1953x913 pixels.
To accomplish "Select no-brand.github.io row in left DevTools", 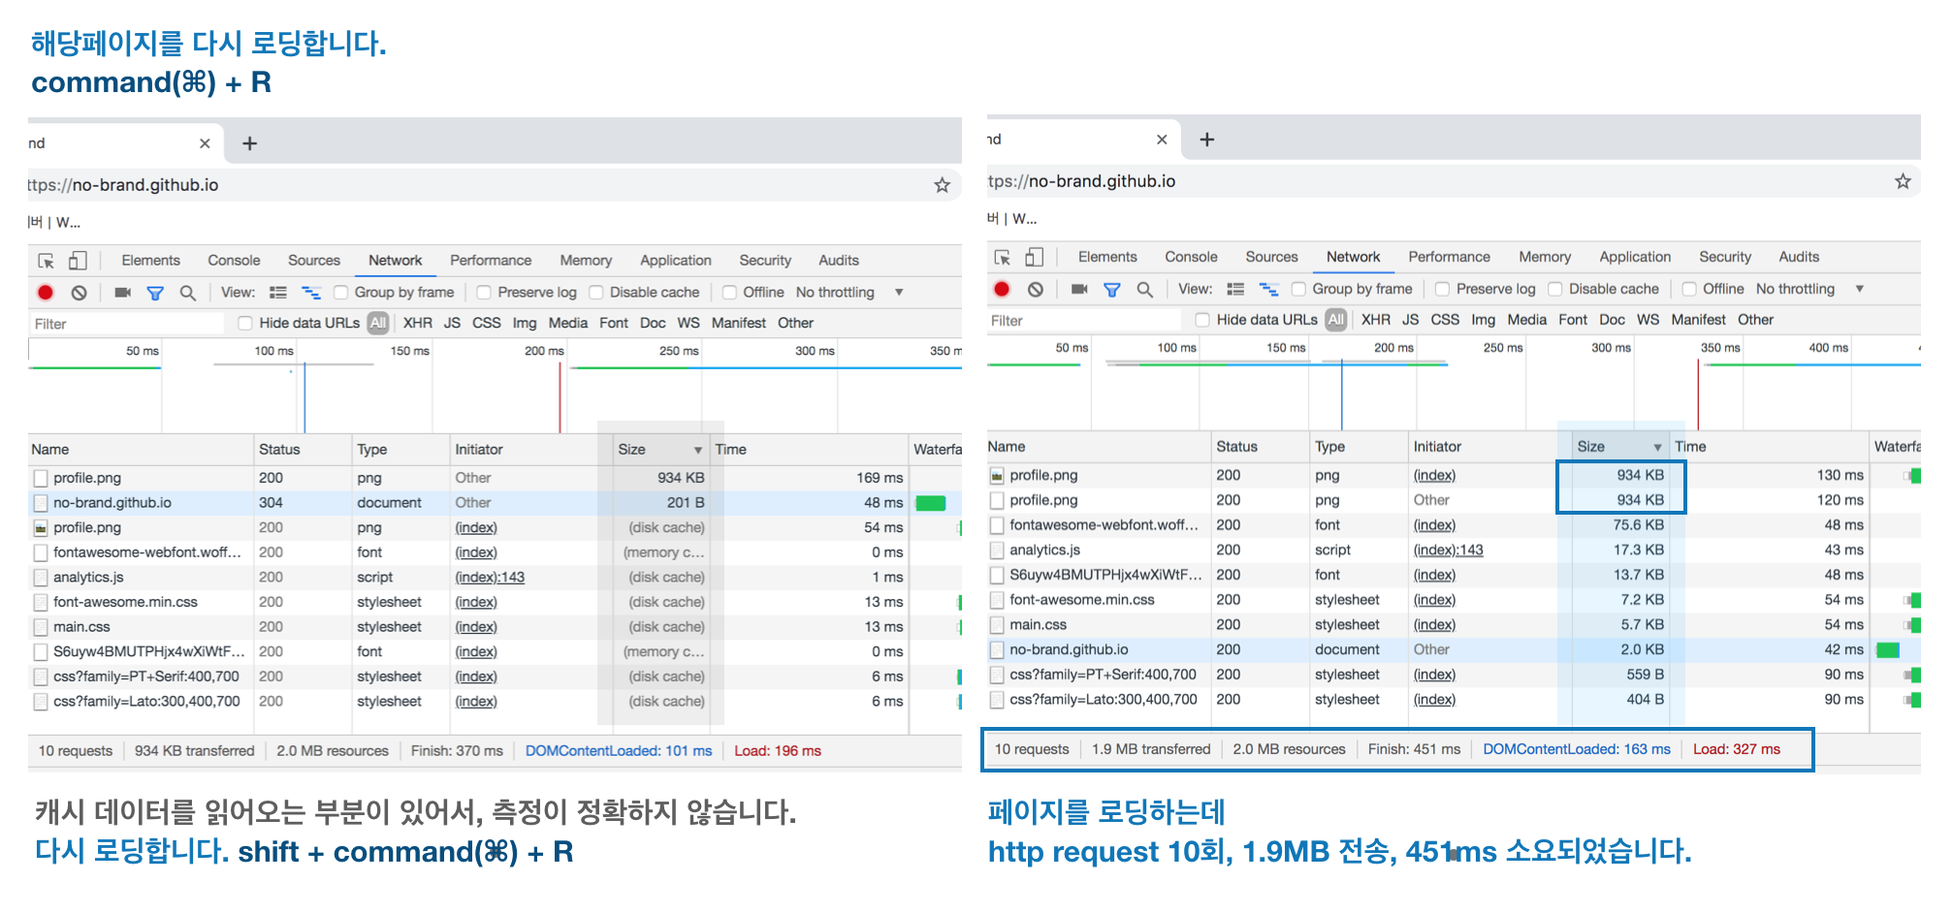I will [x=495, y=503].
